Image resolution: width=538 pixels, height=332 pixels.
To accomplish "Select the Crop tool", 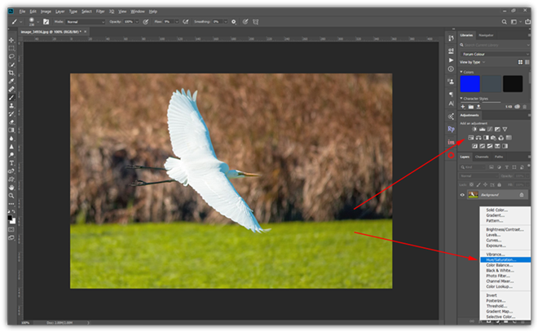I will pos(11,73).
